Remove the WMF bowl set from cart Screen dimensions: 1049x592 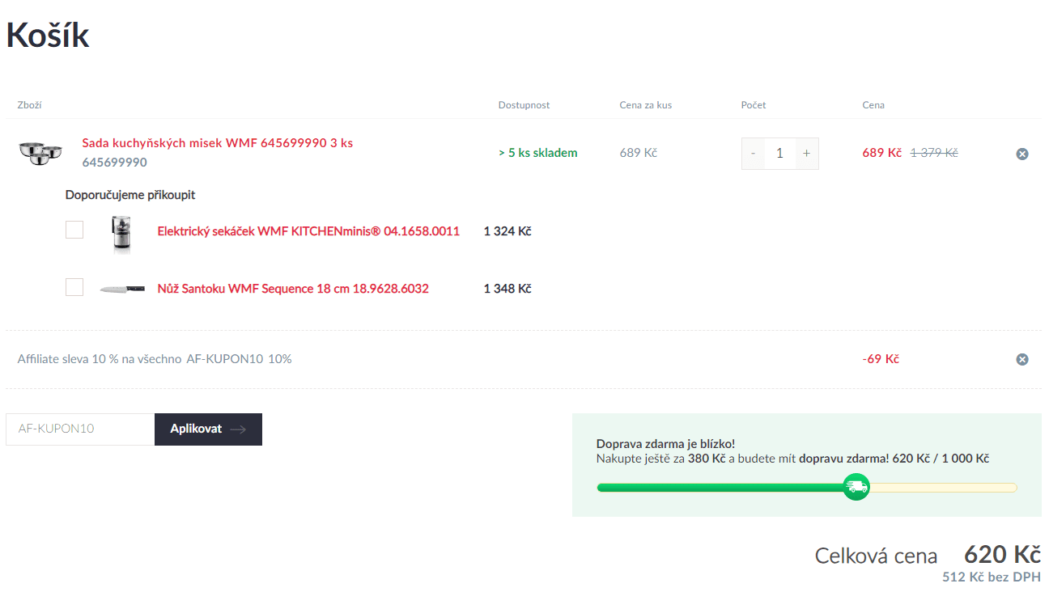click(x=1022, y=154)
